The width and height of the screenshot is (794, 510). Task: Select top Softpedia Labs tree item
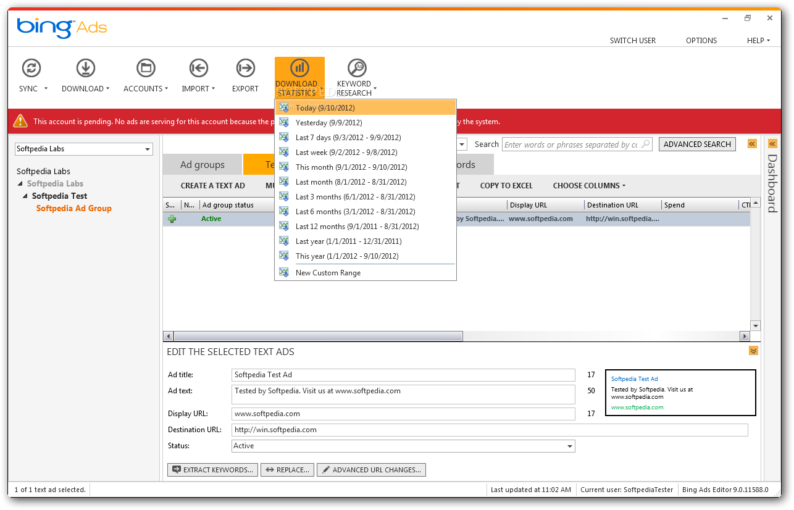(x=43, y=171)
